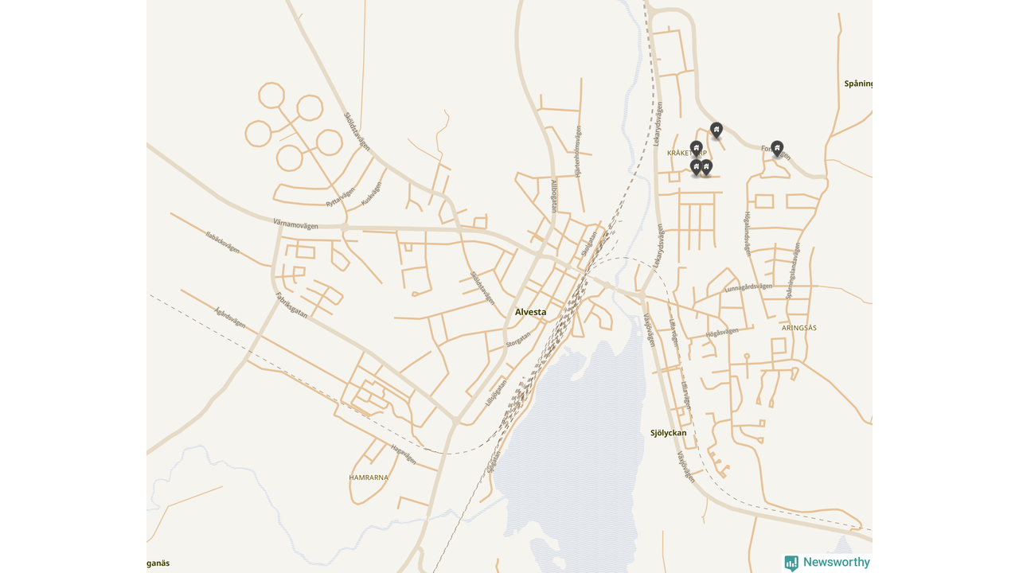The height and width of the screenshot is (573, 1019).
Task: Click the Värnamovägen road label
Action: [x=295, y=224]
